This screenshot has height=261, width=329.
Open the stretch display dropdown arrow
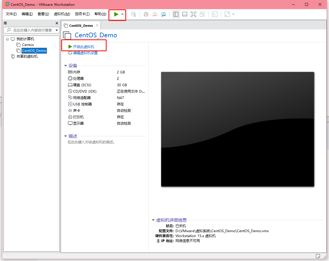pos(233,14)
